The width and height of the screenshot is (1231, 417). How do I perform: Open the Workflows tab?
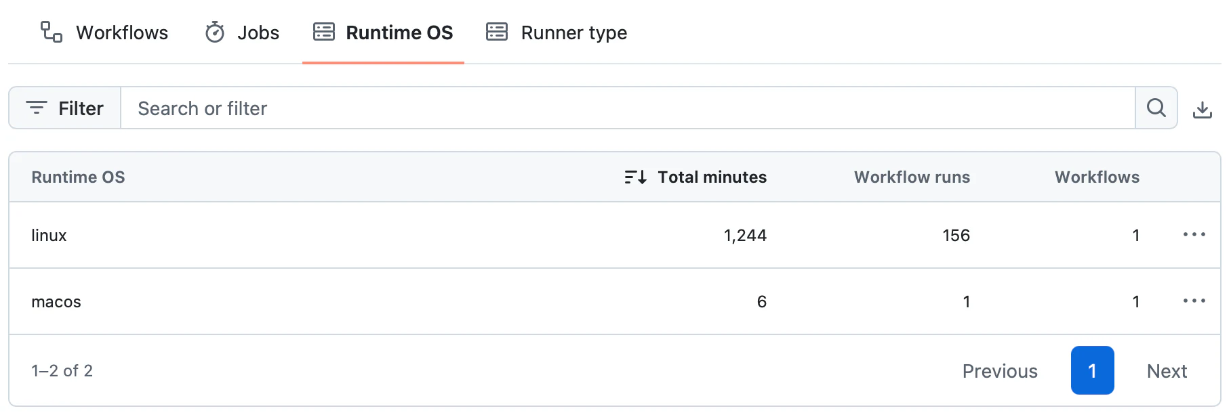104,32
